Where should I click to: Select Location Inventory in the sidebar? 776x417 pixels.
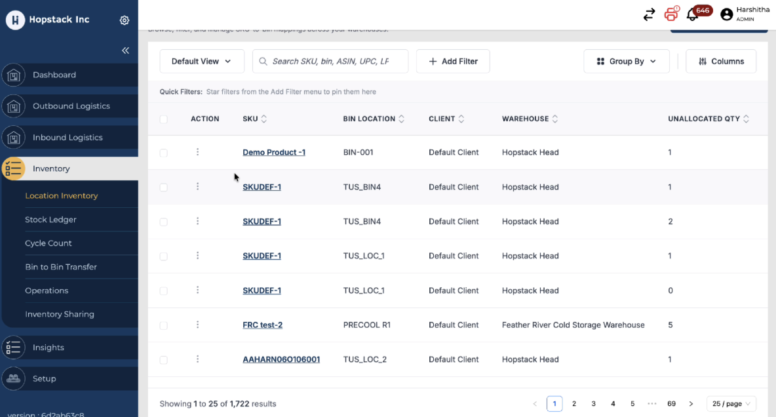tap(62, 195)
